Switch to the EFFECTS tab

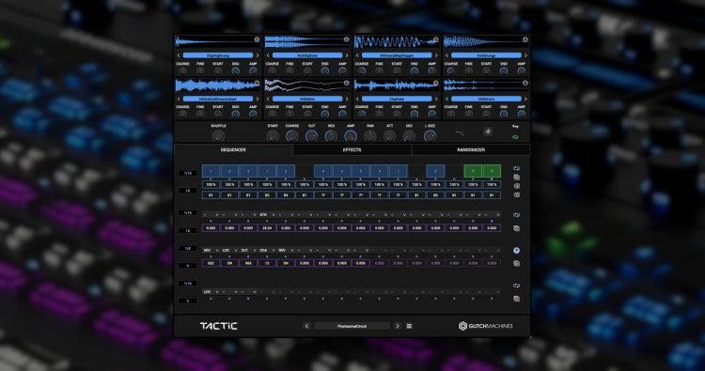click(352, 149)
